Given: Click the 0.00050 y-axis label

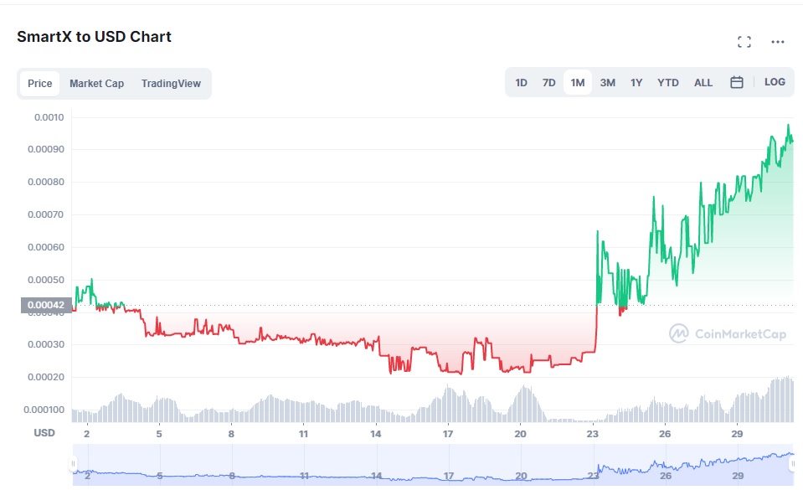Looking at the screenshot, I should click(x=46, y=280).
